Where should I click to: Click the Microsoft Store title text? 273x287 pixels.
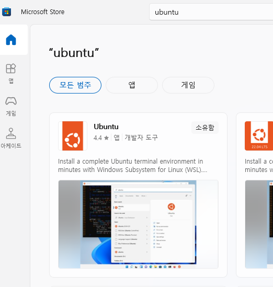(x=43, y=12)
